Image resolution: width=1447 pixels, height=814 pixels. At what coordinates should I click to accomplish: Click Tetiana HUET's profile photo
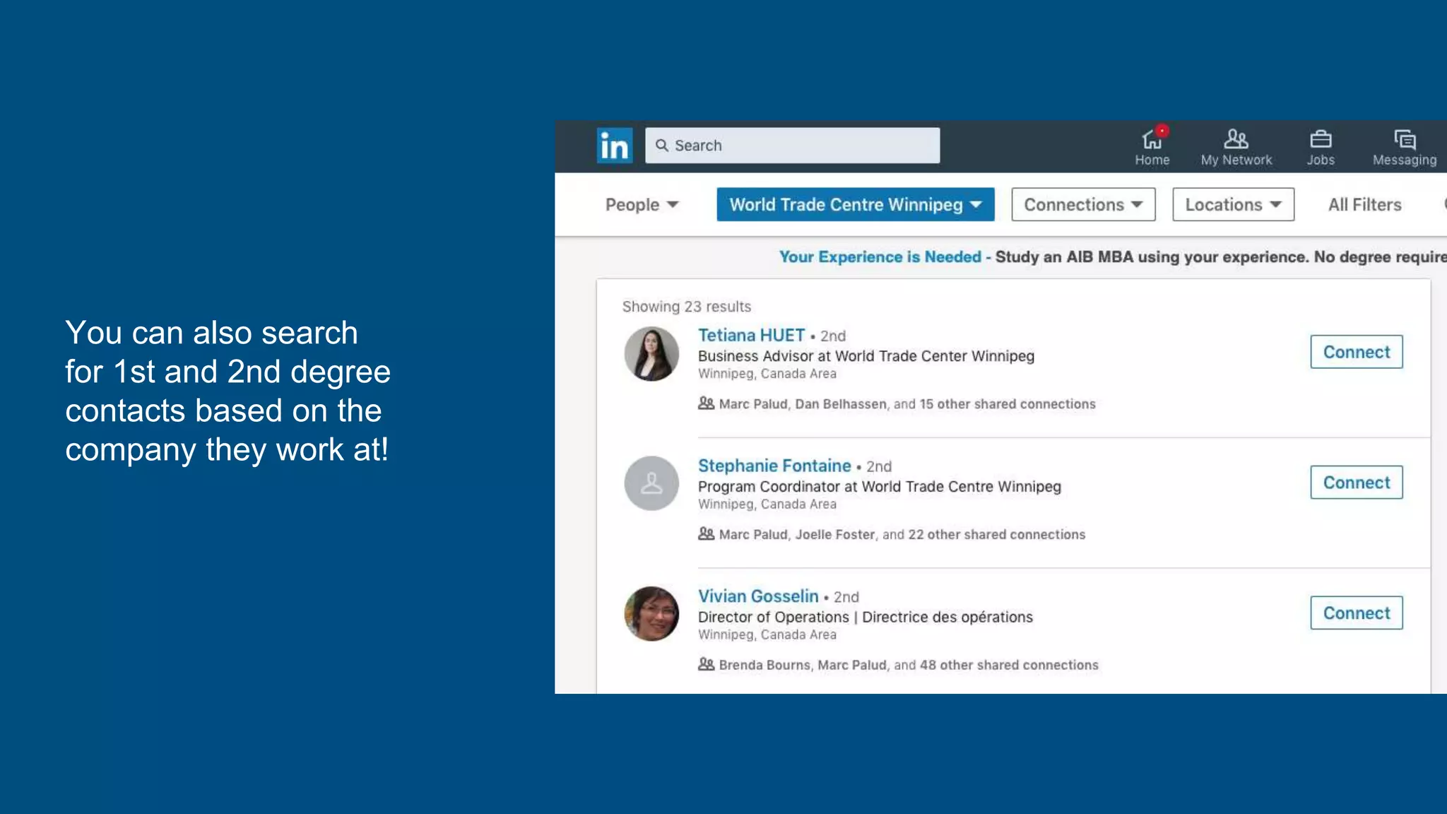[651, 354]
